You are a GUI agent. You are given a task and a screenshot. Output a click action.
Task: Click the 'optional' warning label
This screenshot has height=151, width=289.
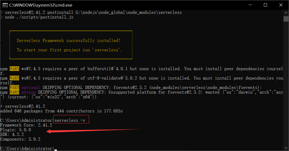click(x=31, y=87)
